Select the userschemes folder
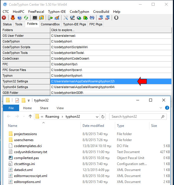Viewport: 174px width, 185px height. (x=24, y=140)
